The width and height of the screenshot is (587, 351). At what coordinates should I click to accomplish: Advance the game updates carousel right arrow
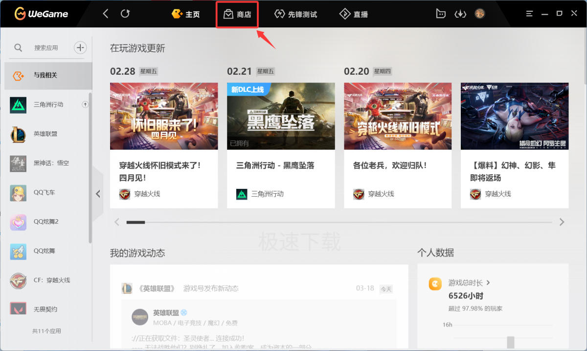click(x=562, y=222)
